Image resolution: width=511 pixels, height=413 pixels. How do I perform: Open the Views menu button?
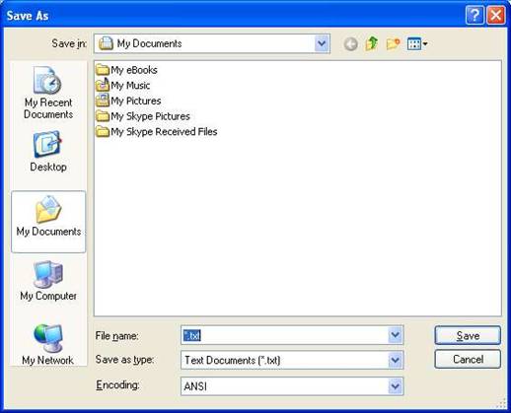pyautogui.click(x=417, y=43)
